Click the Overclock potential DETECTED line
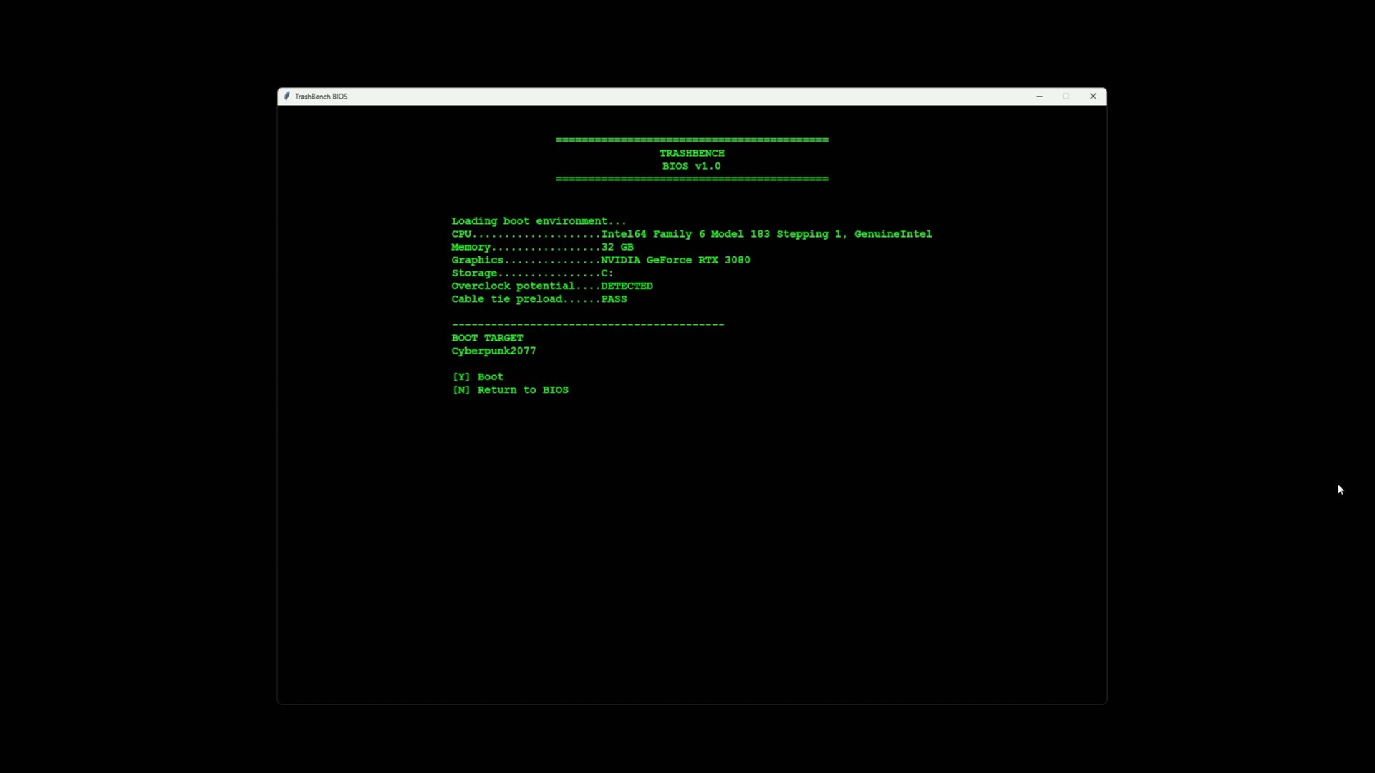Image resolution: width=1375 pixels, height=773 pixels. [552, 286]
